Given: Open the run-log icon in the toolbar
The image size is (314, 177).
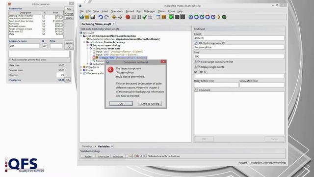Looking at the screenshot, I should [158, 17].
